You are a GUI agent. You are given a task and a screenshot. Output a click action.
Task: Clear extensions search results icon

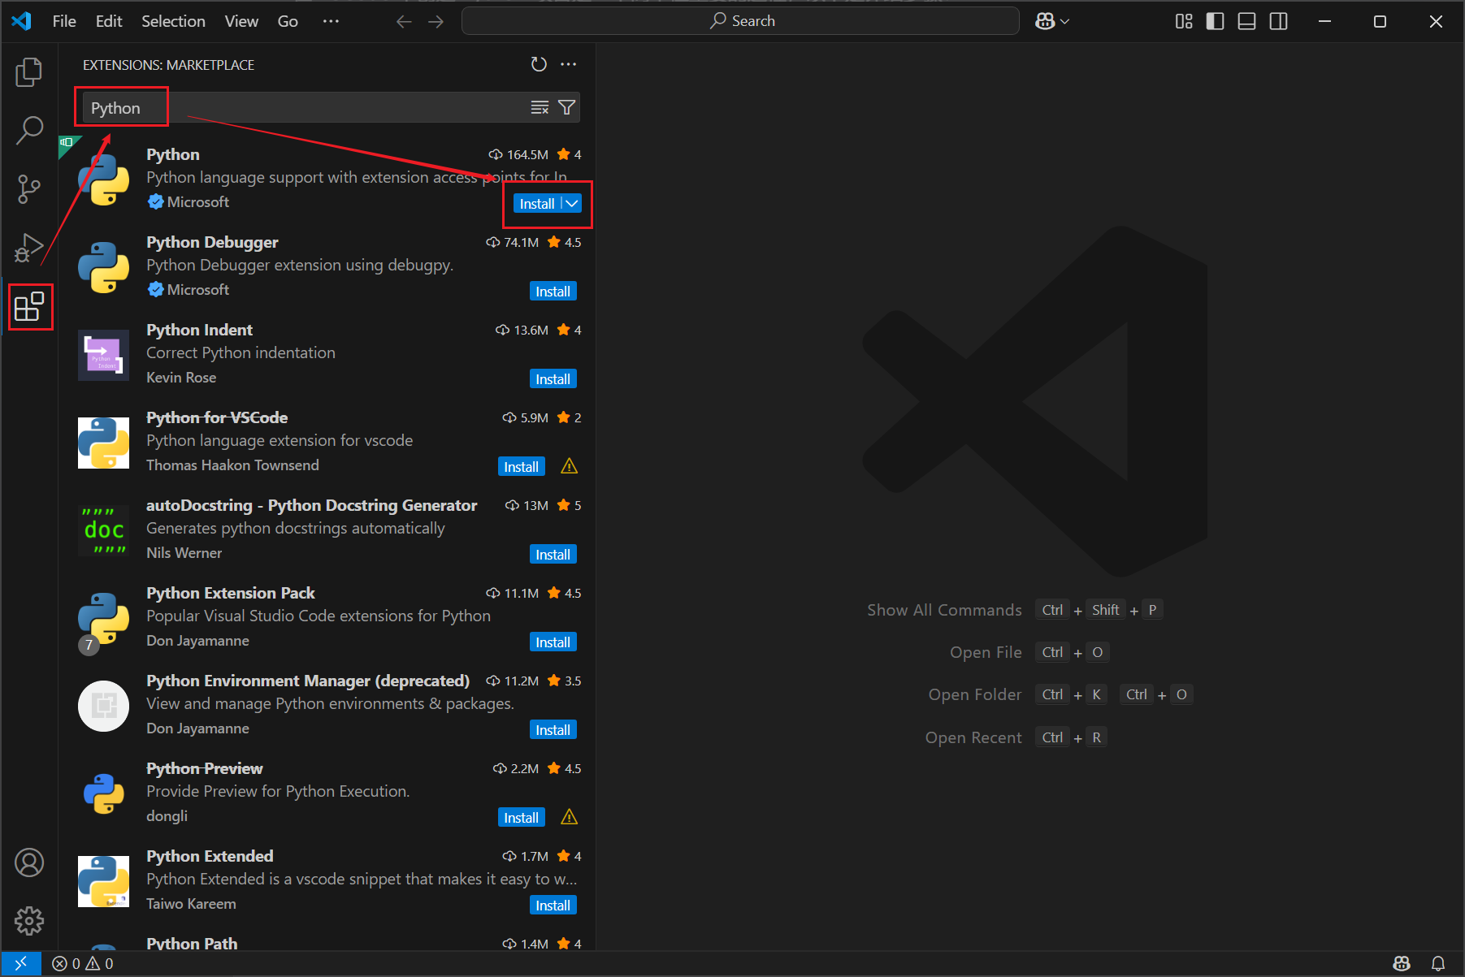pos(540,107)
